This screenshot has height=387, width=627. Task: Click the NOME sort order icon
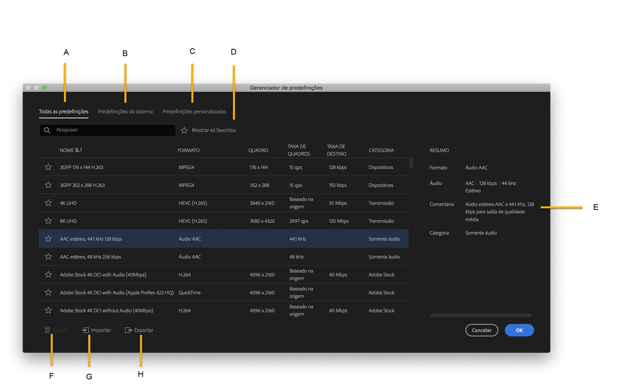click(x=79, y=150)
